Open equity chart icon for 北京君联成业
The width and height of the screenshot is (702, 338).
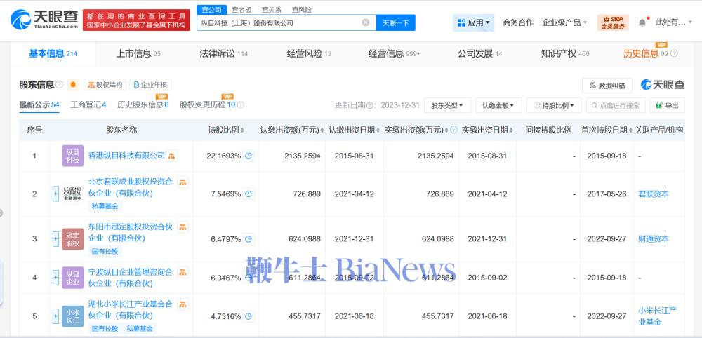183,182
